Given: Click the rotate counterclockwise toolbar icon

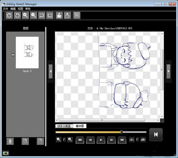Looking at the screenshot, I should (17, 15).
